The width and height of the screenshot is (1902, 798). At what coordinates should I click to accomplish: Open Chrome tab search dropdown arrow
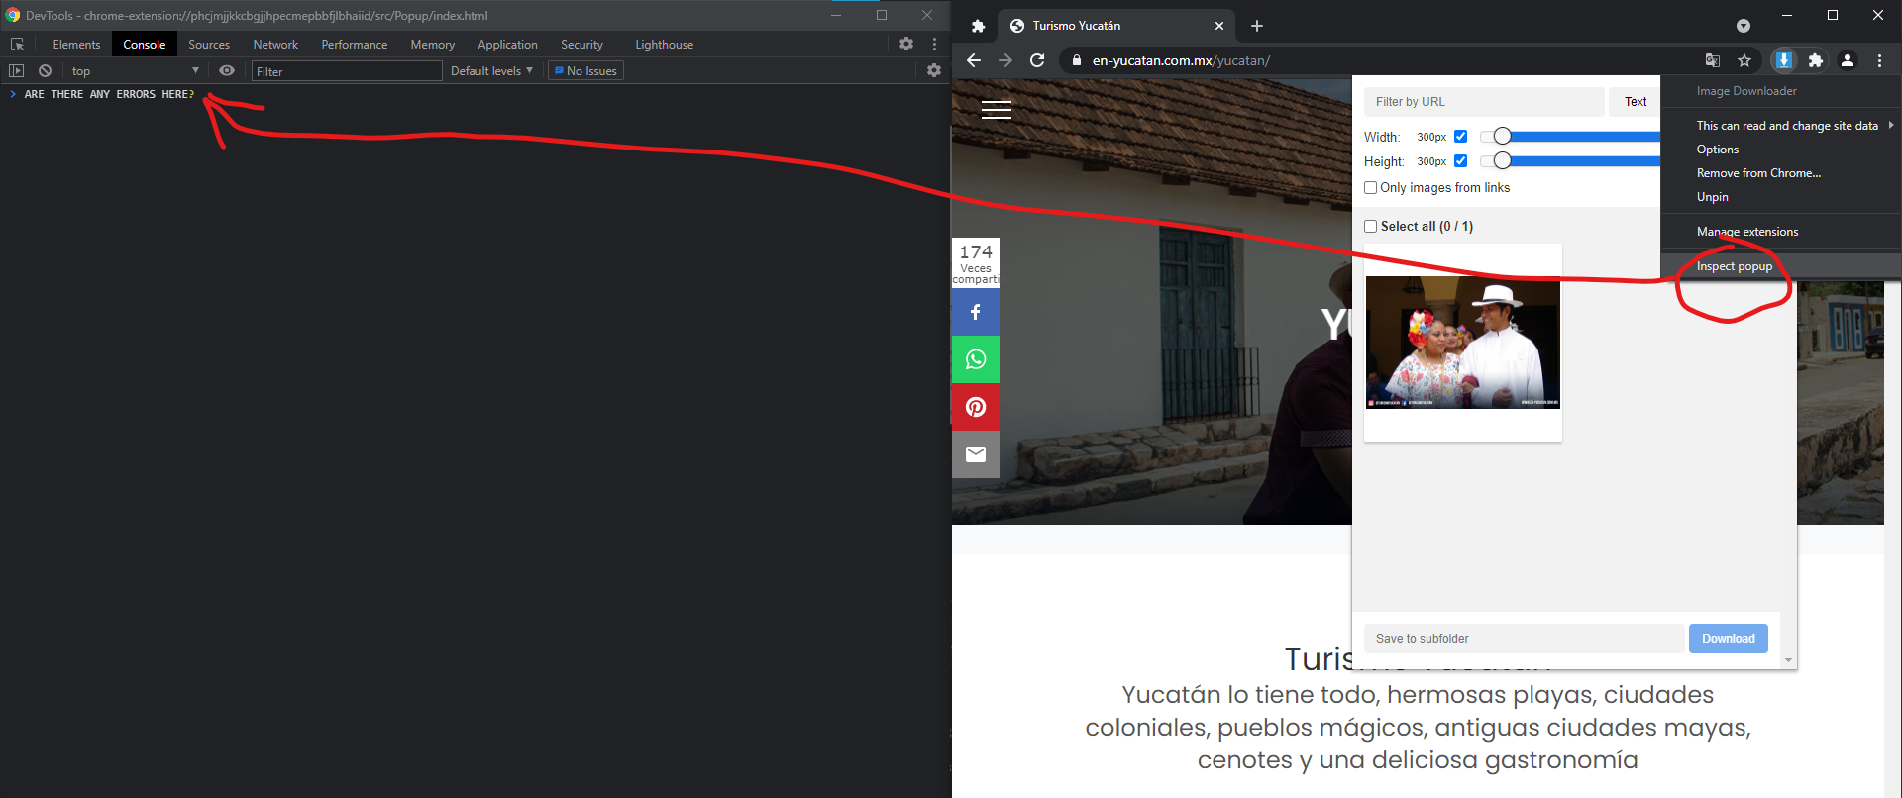(x=1743, y=26)
